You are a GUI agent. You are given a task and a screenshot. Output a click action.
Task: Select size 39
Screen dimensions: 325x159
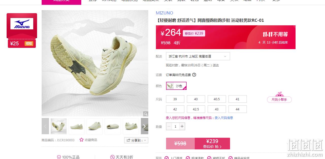175,99
